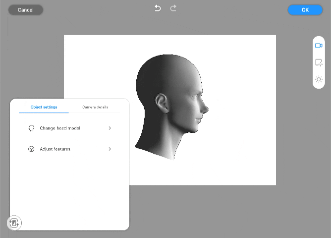Redo the undone action
331x238 pixels.
pyautogui.click(x=173, y=8)
